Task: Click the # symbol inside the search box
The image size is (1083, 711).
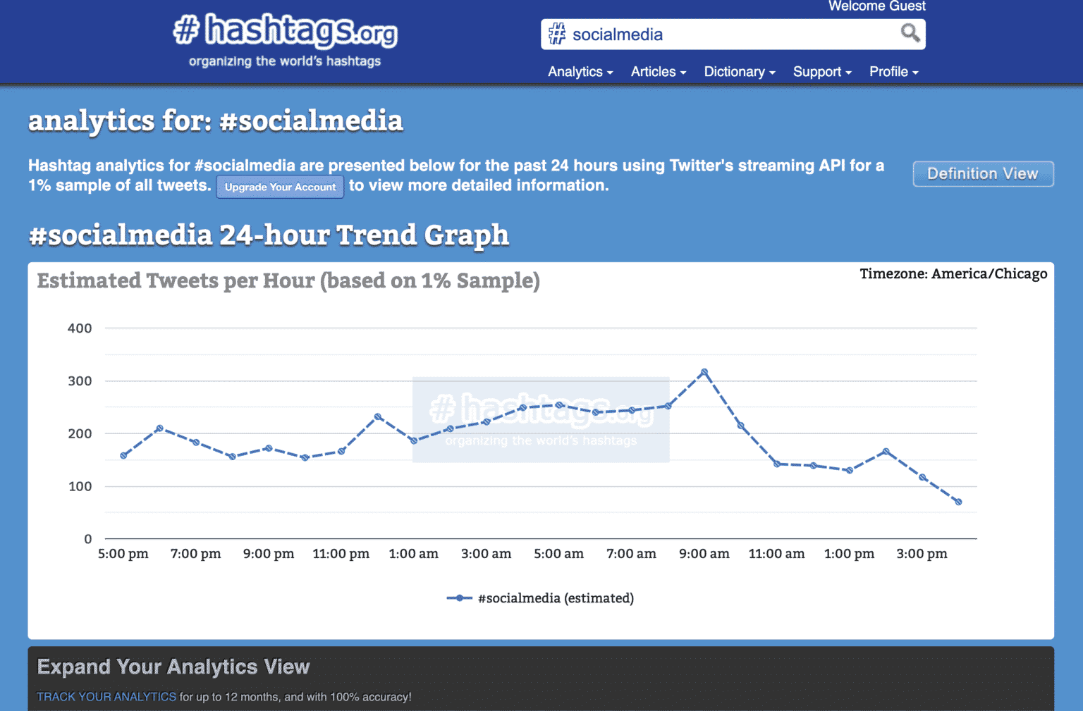Action: click(557, 33)
